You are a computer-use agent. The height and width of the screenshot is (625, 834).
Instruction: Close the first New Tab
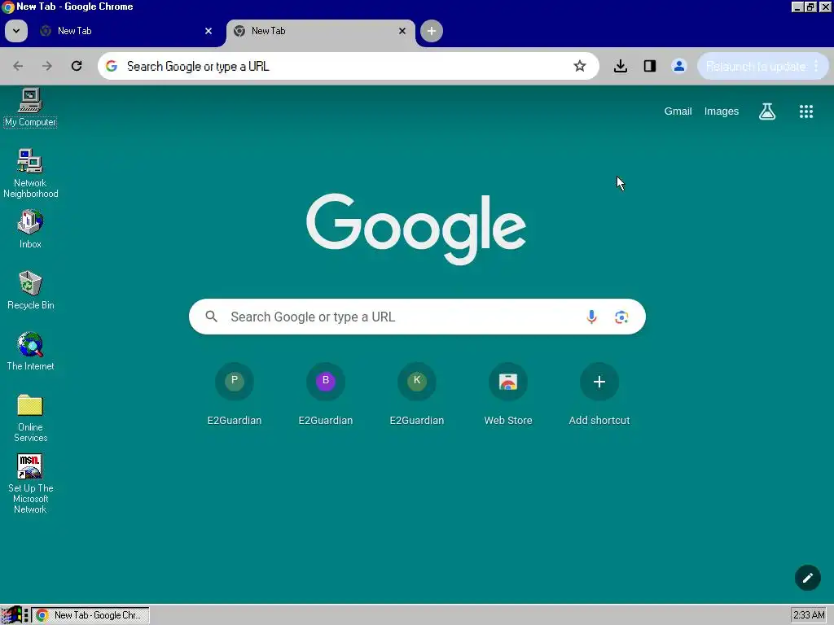point(208,31)
